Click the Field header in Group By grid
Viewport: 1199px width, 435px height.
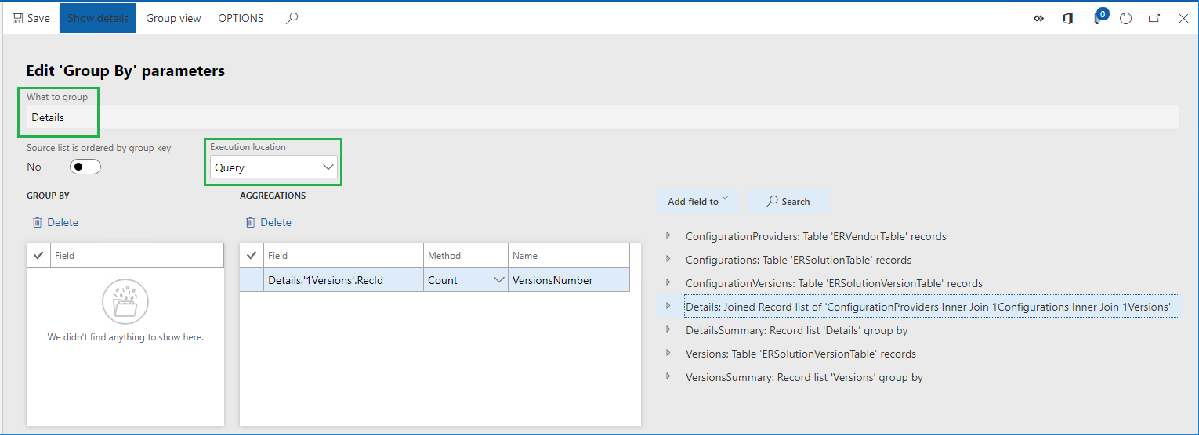click(x=137, y=255)
